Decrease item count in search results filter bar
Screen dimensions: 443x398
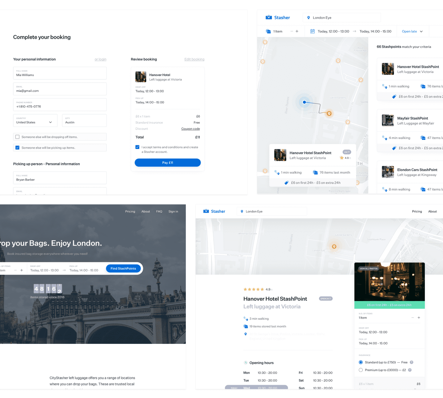point(292,31)
